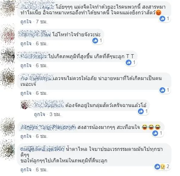Image resolution: width=180 pixels, height=176 pixels.
Task: Like the 'ไปเกิดภพภูมิที่สูงขึ้น' comment via ถูกใจ
Action: click(x=26, y=66)
